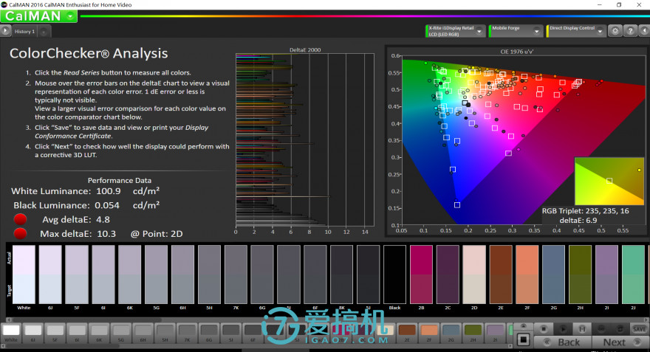This screenshot has height=352, width=650.
Task: Open the settings gear in top toolbar
Action: (614, 31)
